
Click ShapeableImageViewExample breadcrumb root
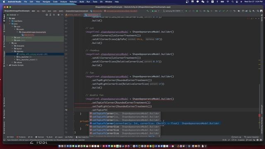tap(17, 11)
